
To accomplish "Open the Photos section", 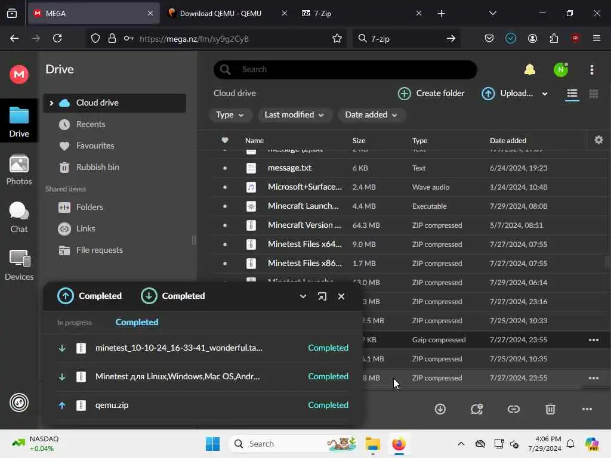I will tap(18, 170).
